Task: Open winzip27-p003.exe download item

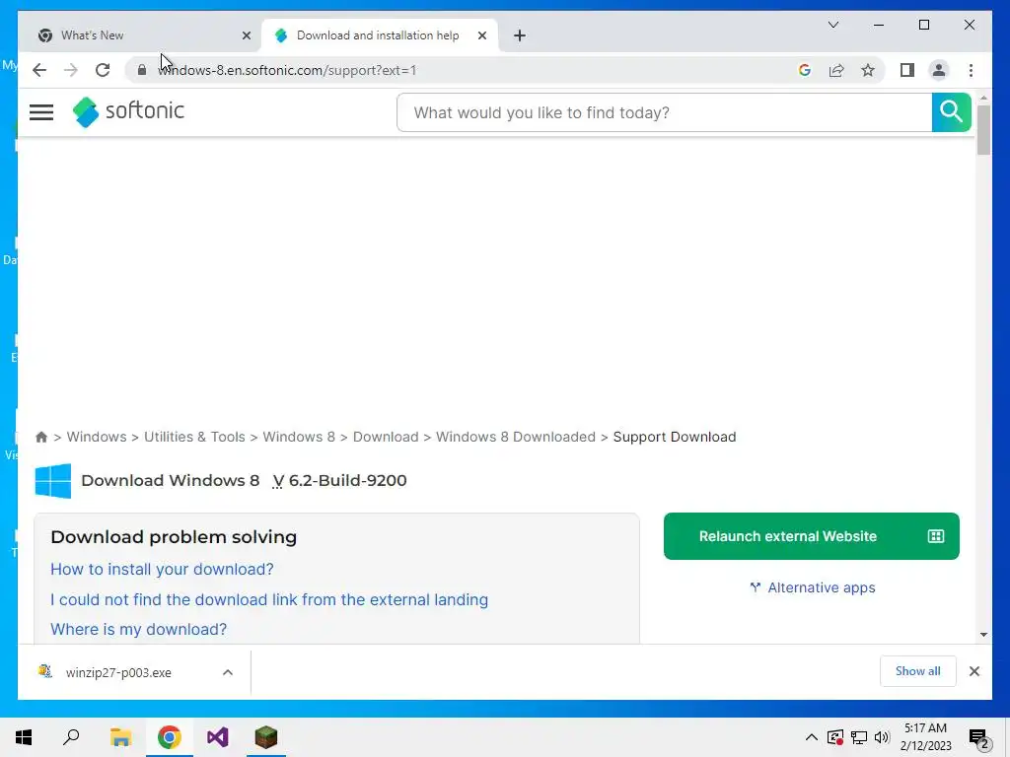Action: coord(118,672)
